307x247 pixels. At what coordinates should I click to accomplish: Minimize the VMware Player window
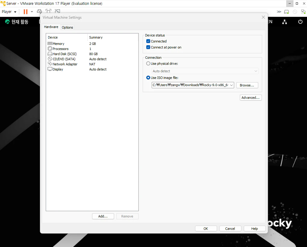pos(290,4)
